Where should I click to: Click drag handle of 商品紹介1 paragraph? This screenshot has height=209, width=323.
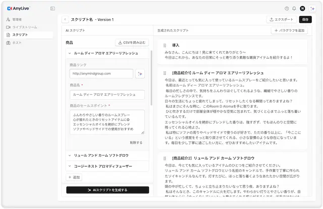point(165,73)
